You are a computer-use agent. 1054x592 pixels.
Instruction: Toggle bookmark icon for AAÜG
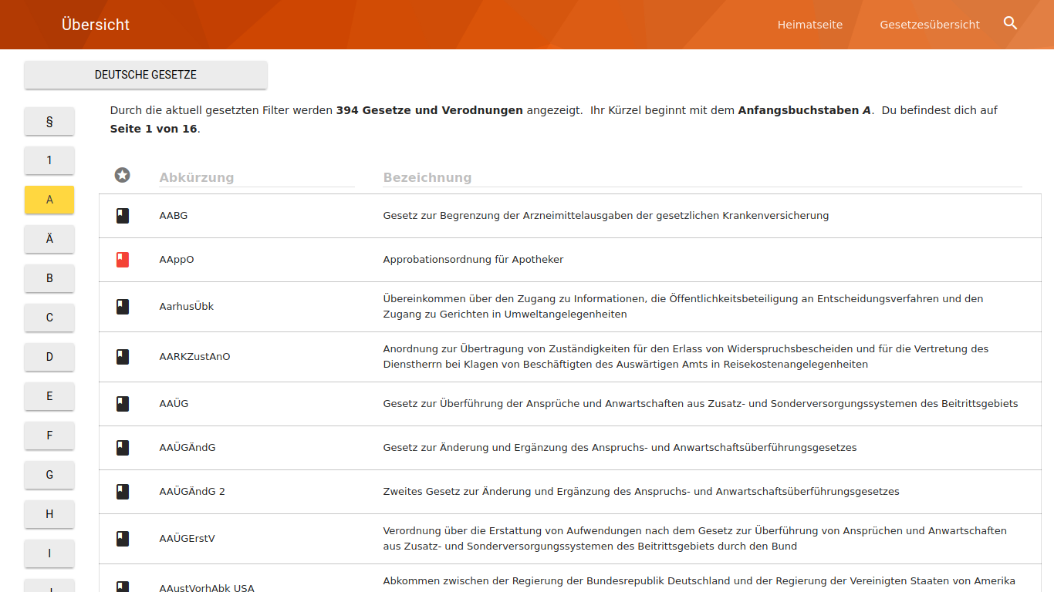tap(122, 404)
